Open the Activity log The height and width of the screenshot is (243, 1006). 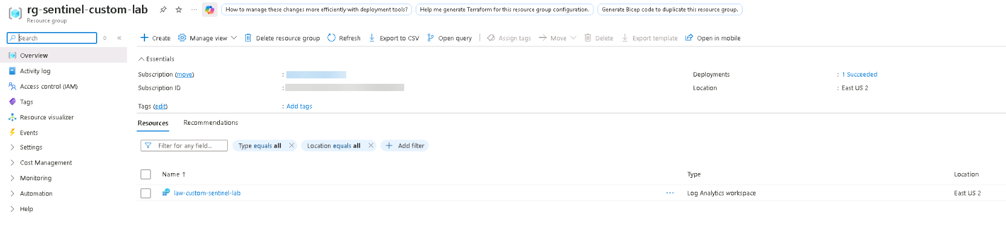point(35,71)
